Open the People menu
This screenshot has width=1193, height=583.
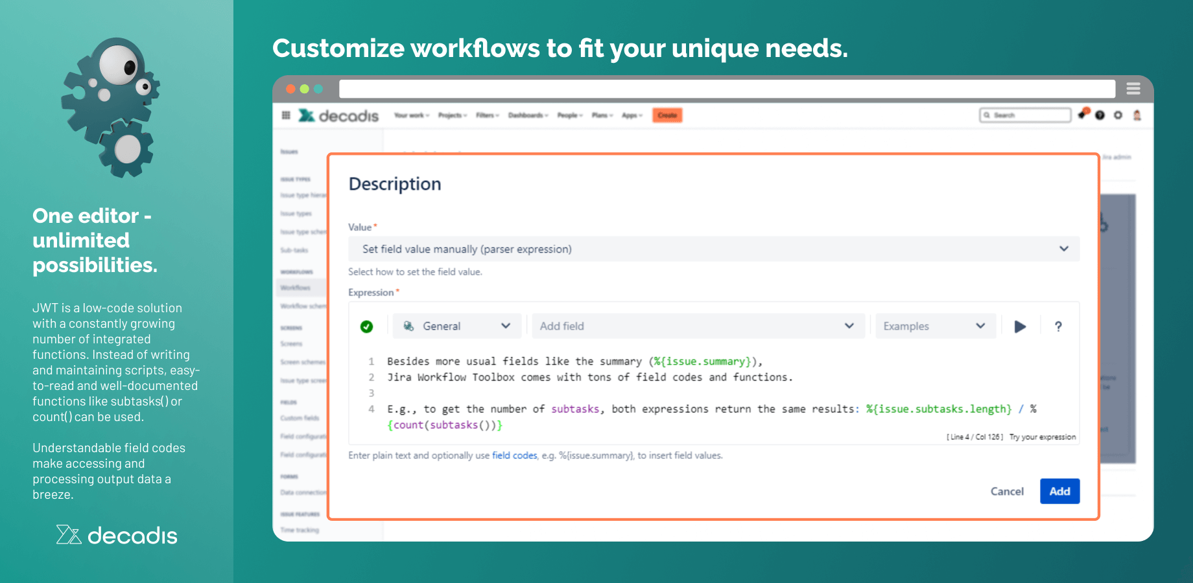click(570, 115)
